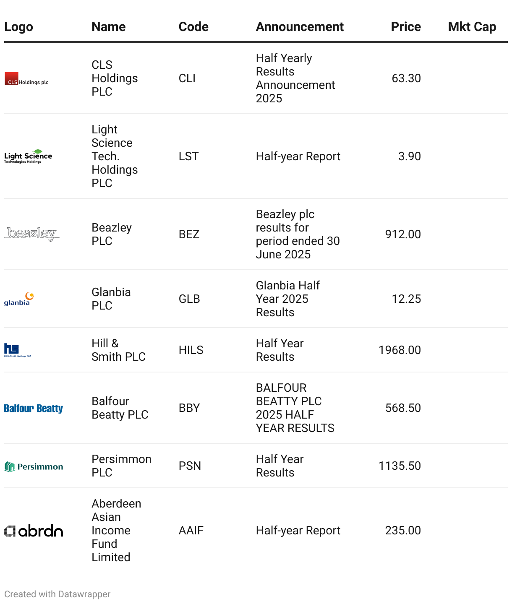Open the Beazley logo image
The height and width of the screenshot is (604, 512).
pos(32,234)
